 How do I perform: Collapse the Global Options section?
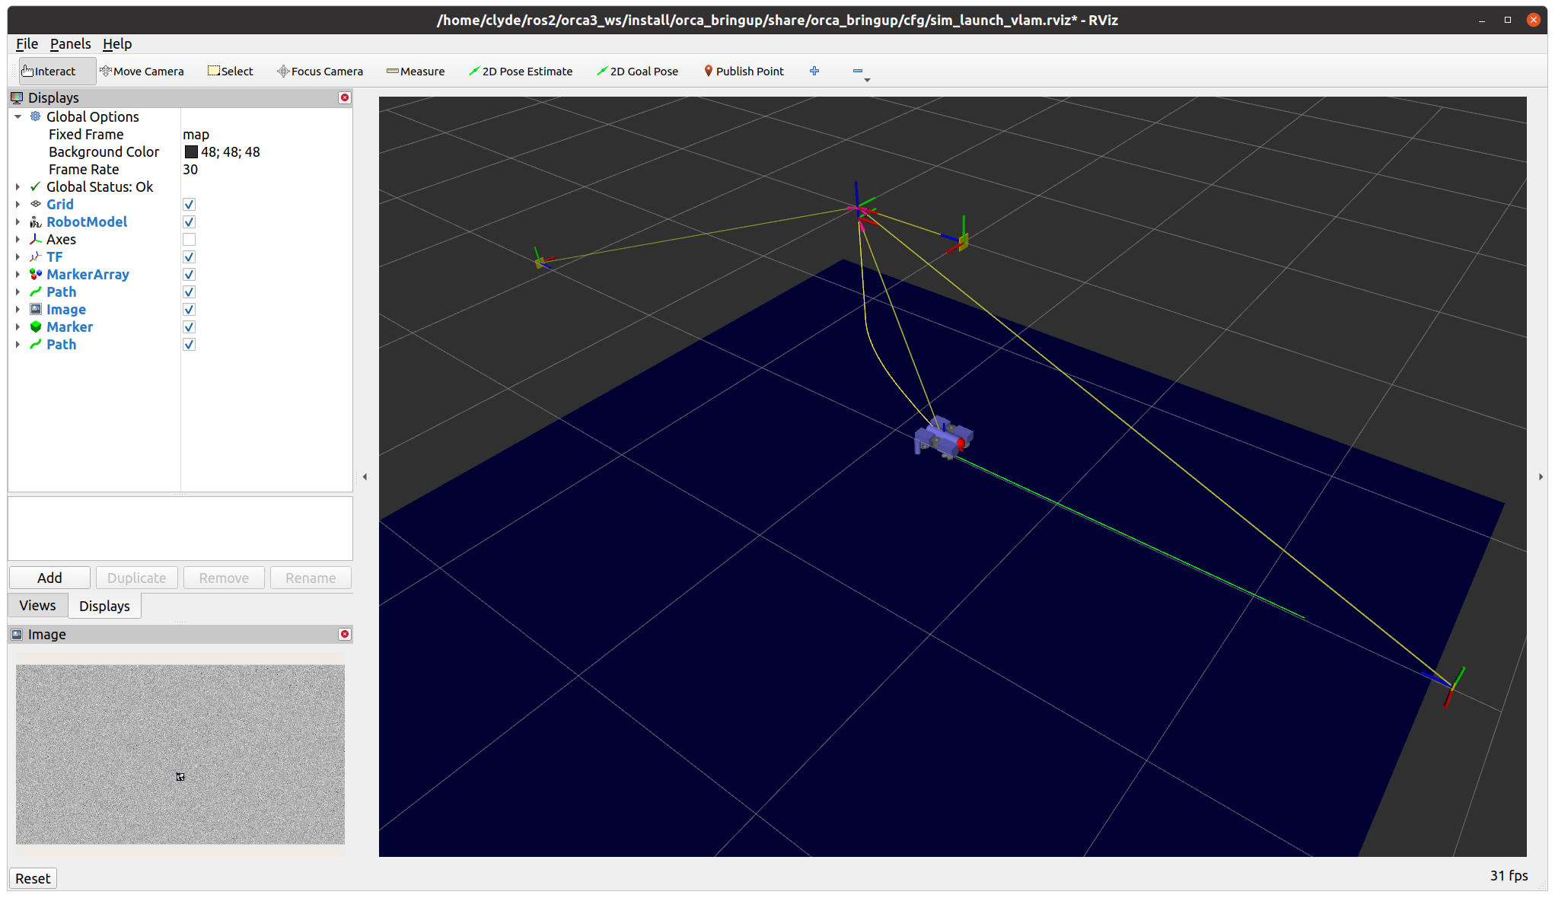pyautogui.click(x=18, y=117)
